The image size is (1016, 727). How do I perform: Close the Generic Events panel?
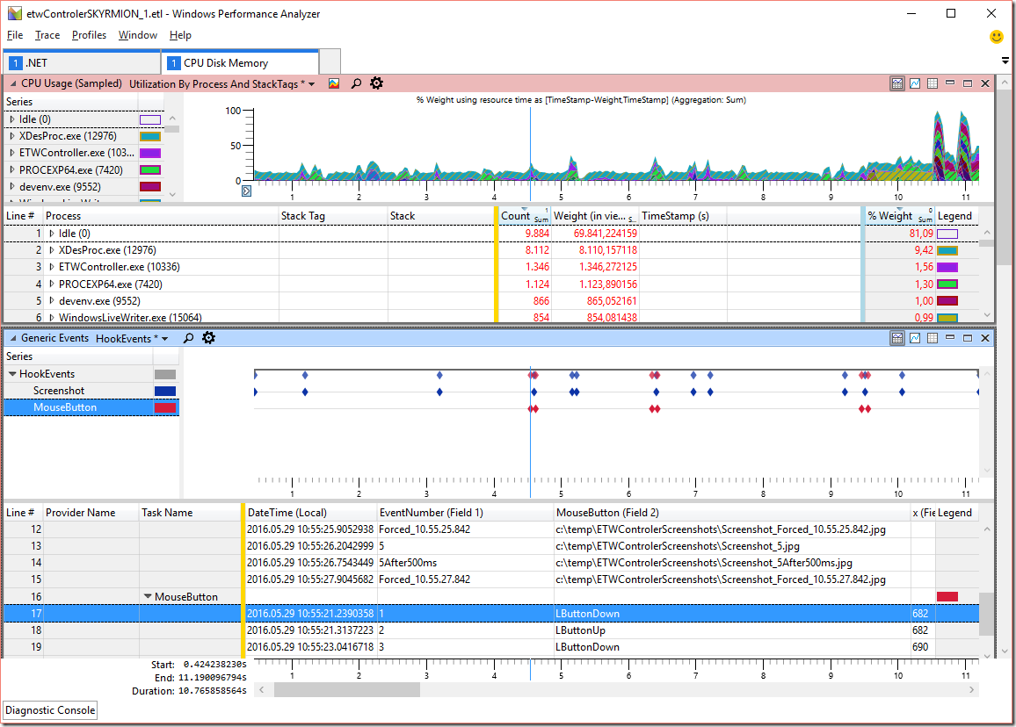coord(985,338)
